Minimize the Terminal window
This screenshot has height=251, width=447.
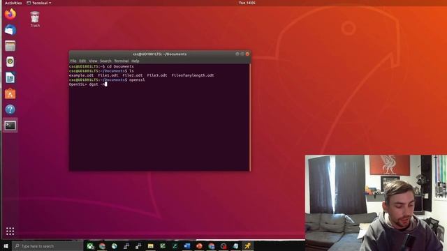pos(237,54)
